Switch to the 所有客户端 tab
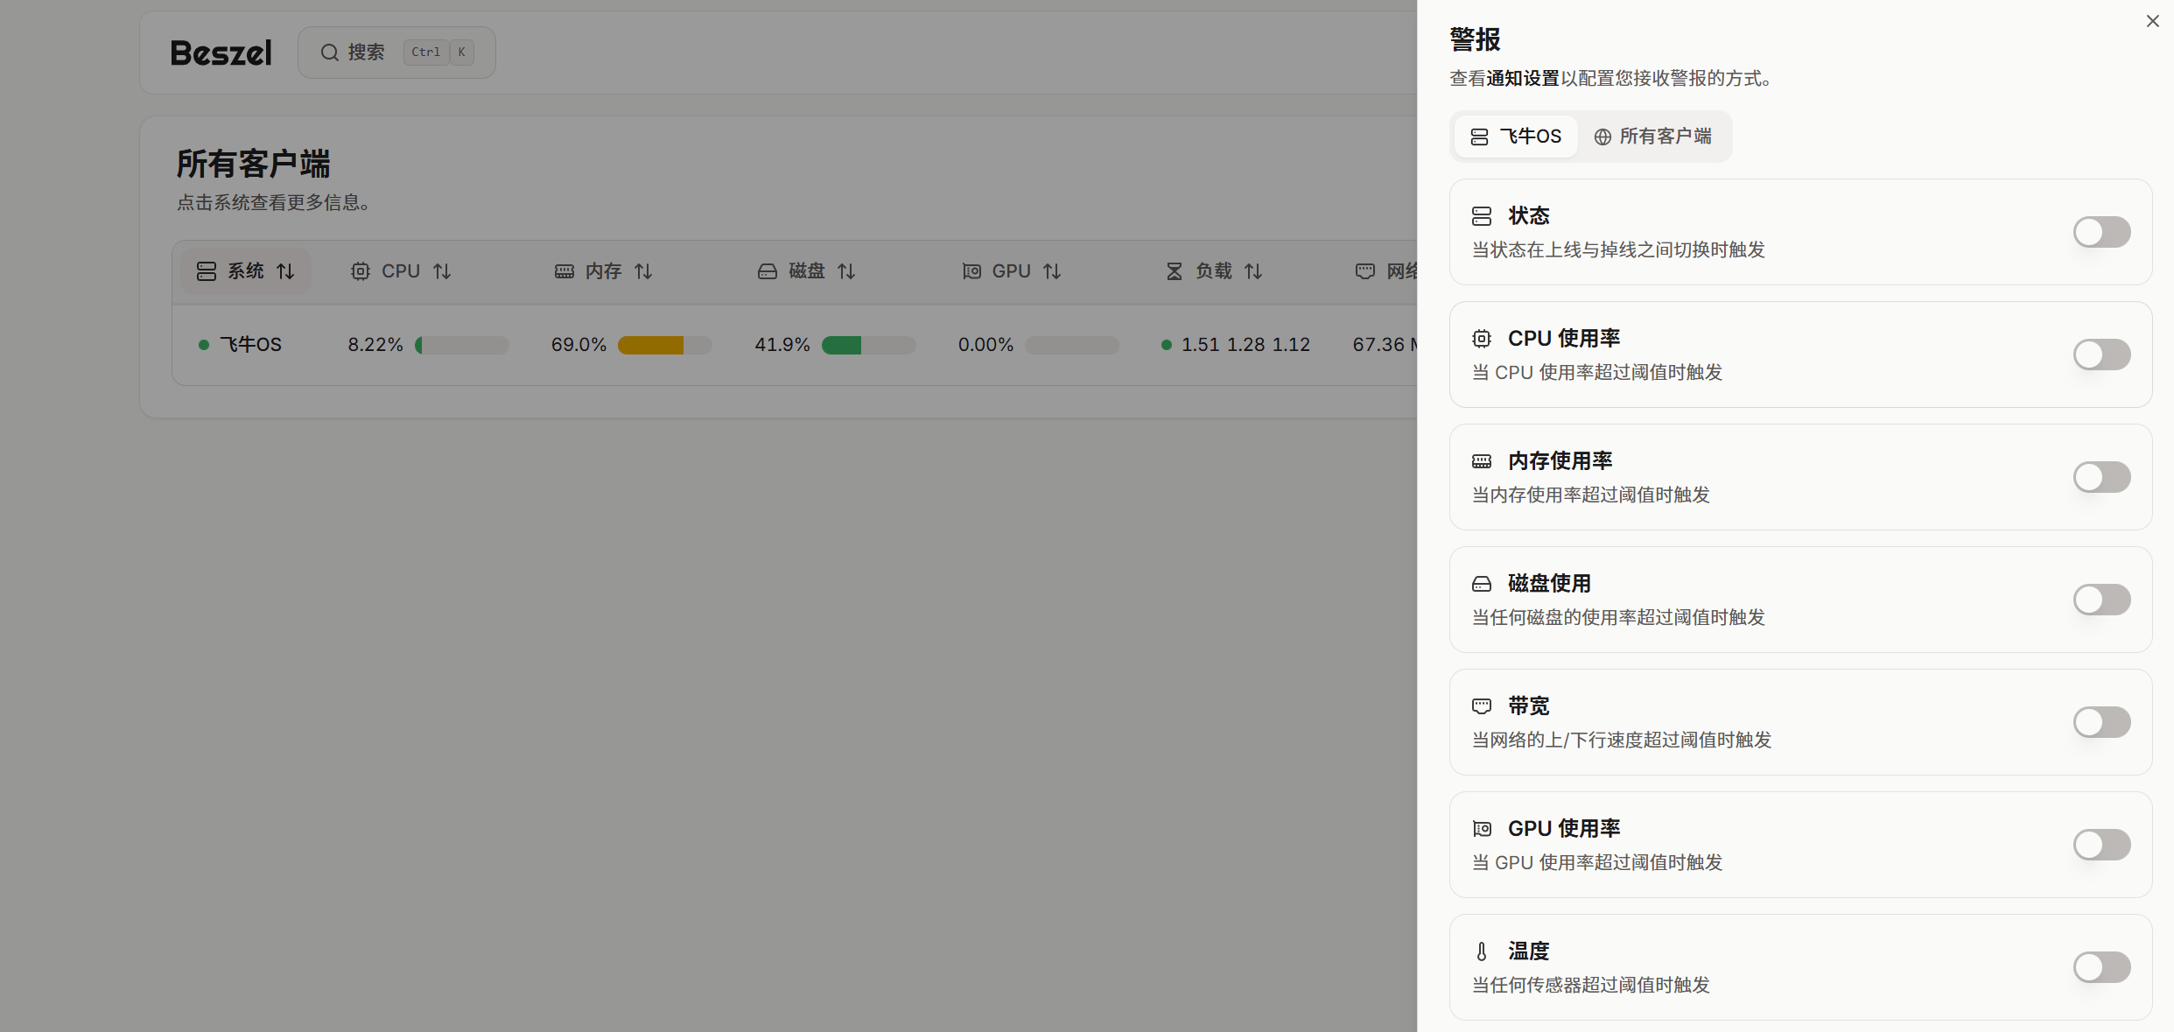2174x1032 pixels. (x=1652, y=137)
